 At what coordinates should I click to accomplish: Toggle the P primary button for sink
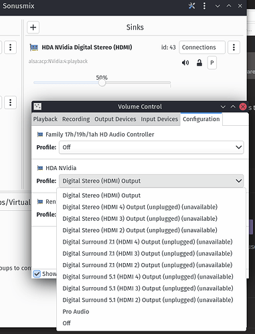point(212,63)
